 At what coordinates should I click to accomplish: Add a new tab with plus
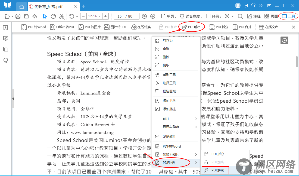pyautogui.click(x=83, y=6)
